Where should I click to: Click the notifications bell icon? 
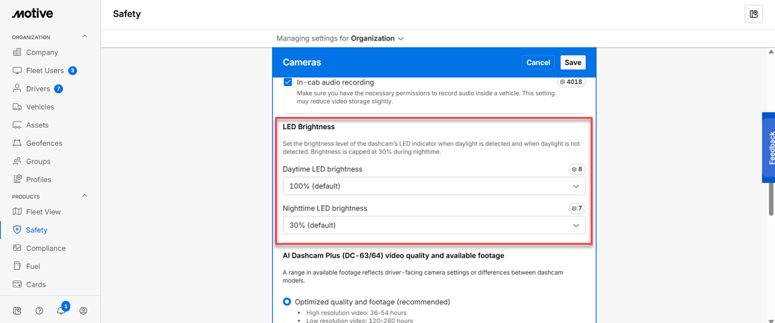(61, 311)
